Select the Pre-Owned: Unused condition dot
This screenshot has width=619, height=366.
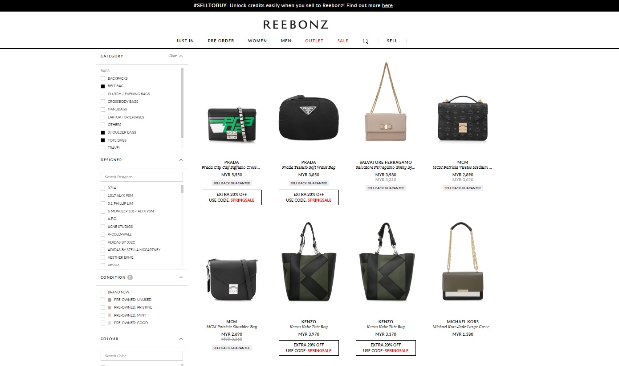click(110, 300)
